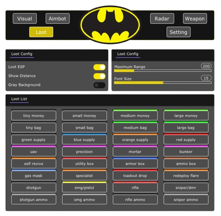Toggle shotgun loot item
The height and width of the screenshot is (216, 221).
pyautogui.click(x=34, y=188)
